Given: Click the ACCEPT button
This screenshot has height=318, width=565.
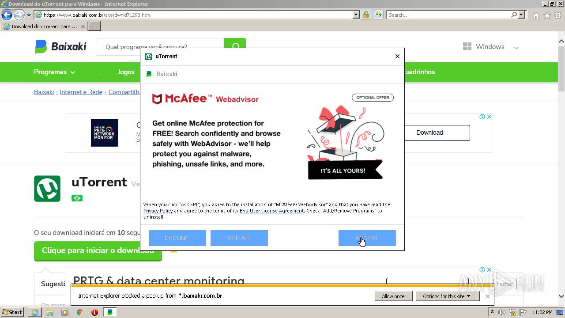Looking at the screenshot, I should (367, 238).
